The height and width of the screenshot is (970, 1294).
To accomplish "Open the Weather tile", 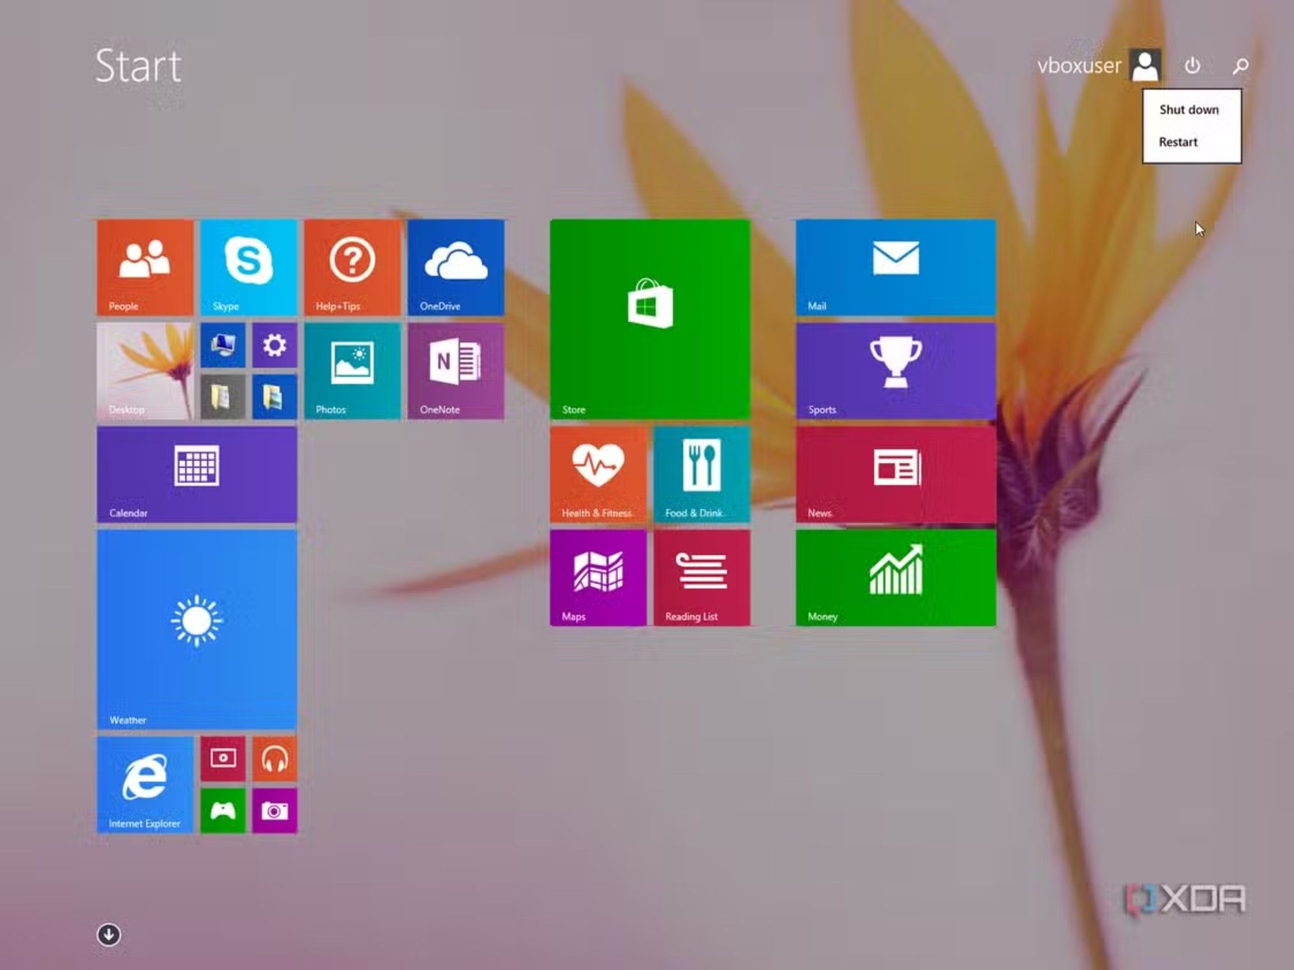I will pyautogui.click(x=197, y=629).
